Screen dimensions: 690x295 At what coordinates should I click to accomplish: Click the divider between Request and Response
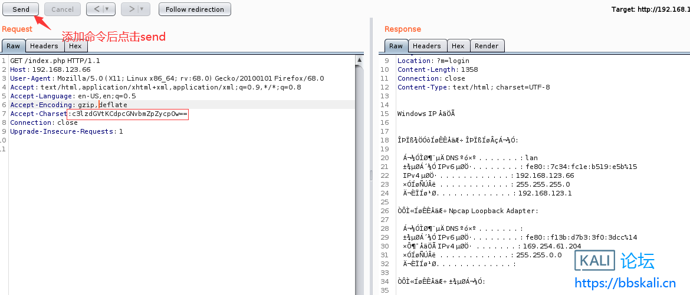point(372,174)
